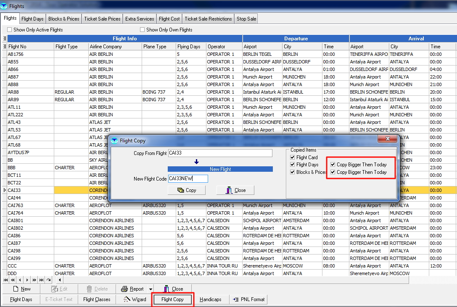Uncheck the Flight Card checkbox
This screenshot has height=307, width=457.
point(293,157)
